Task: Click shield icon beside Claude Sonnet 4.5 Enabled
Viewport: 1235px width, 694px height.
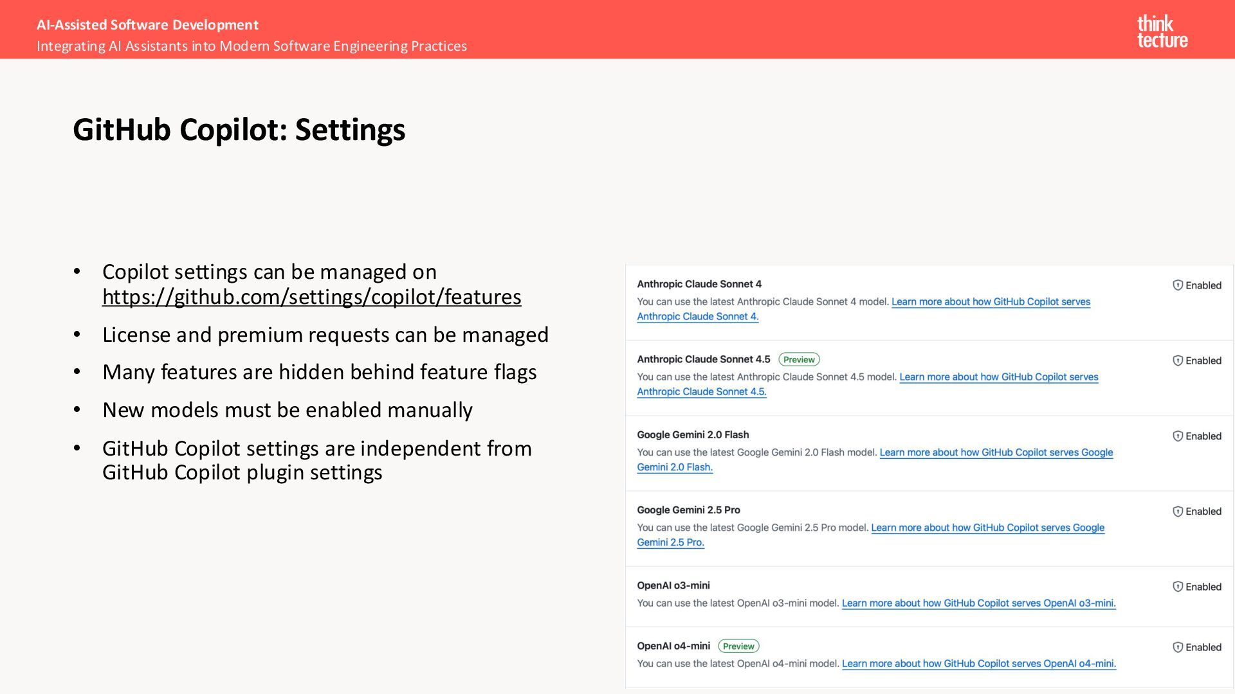Action: coord(1178,360)
